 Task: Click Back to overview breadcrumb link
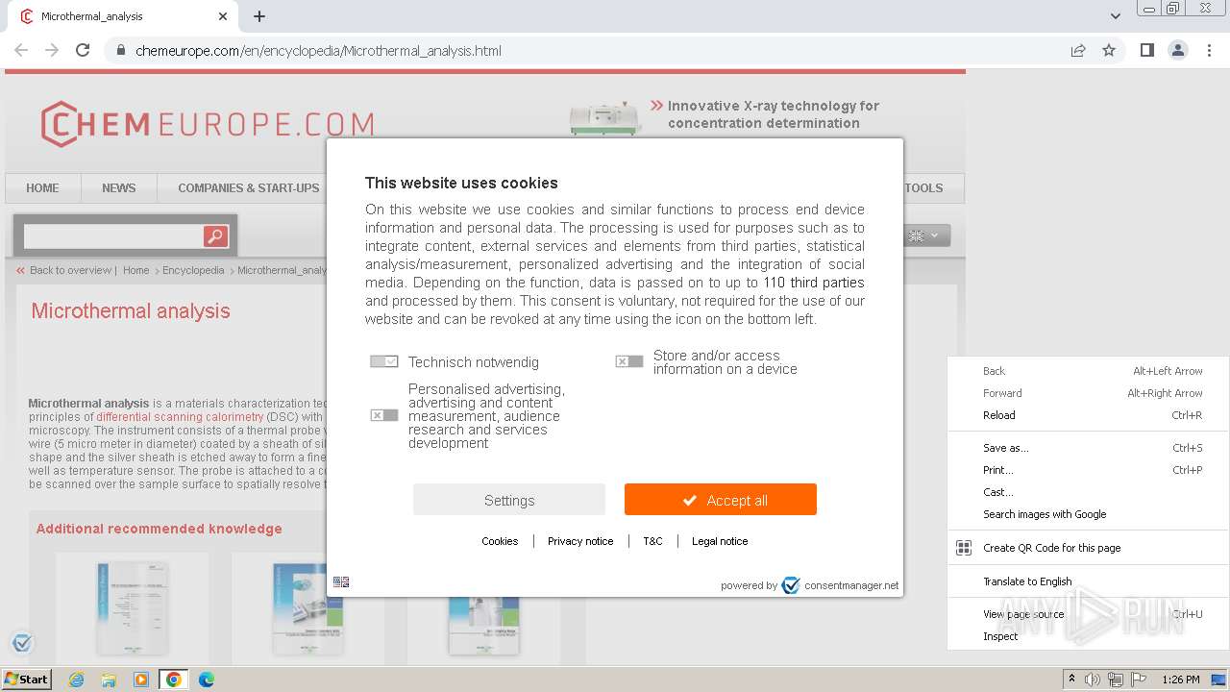coord(69,270)
